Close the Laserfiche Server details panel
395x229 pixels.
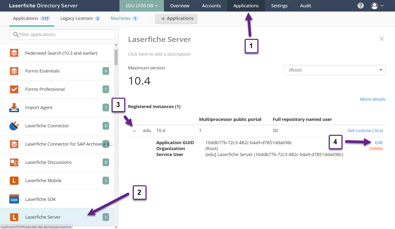coord(382,39)
